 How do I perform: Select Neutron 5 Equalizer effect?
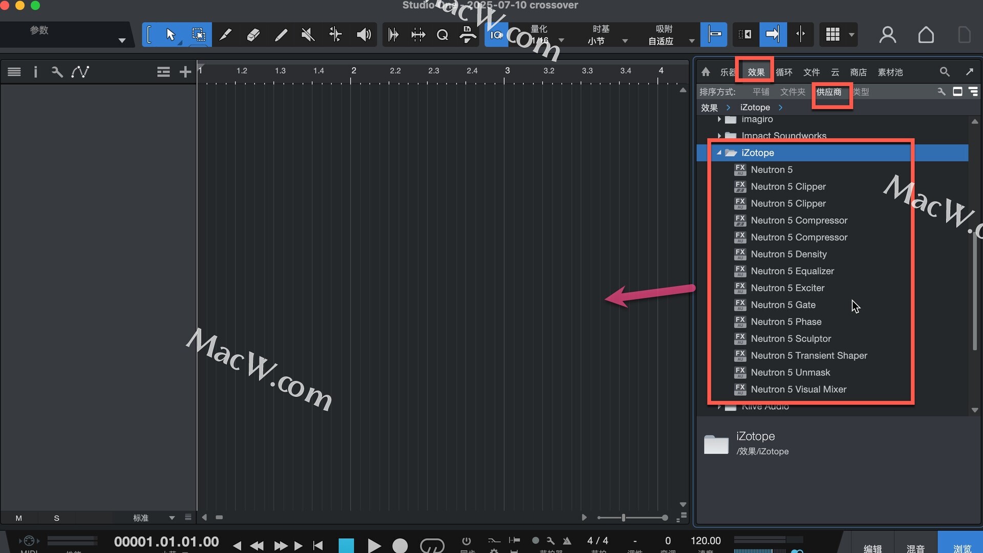[x=792, y=271]
